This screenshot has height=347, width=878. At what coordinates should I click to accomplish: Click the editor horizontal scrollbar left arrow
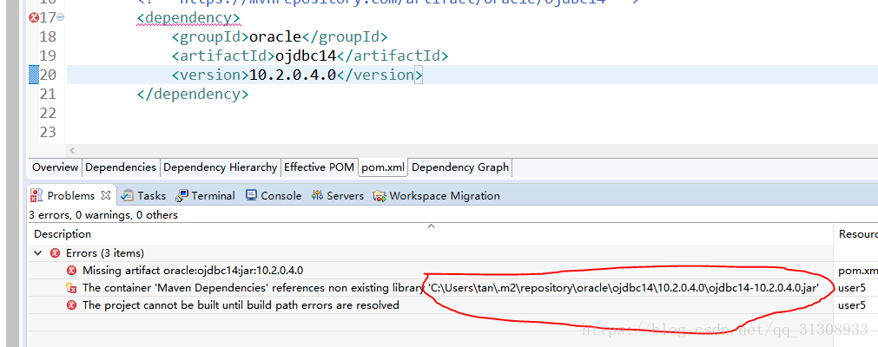tap(72, 151)
